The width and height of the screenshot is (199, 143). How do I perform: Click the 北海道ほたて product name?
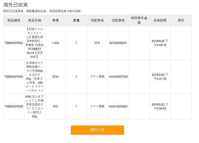click(34, 76)
